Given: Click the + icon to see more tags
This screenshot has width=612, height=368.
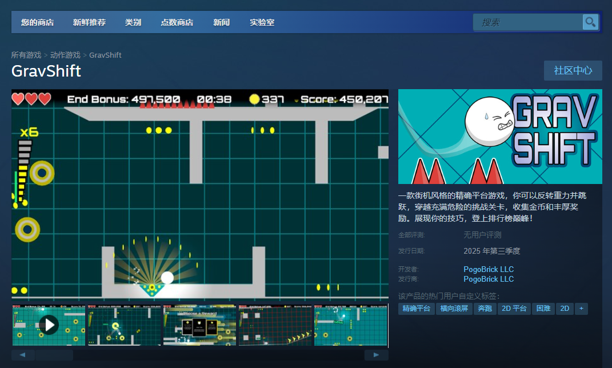Looking at the screenshot, I should [581, 308].
